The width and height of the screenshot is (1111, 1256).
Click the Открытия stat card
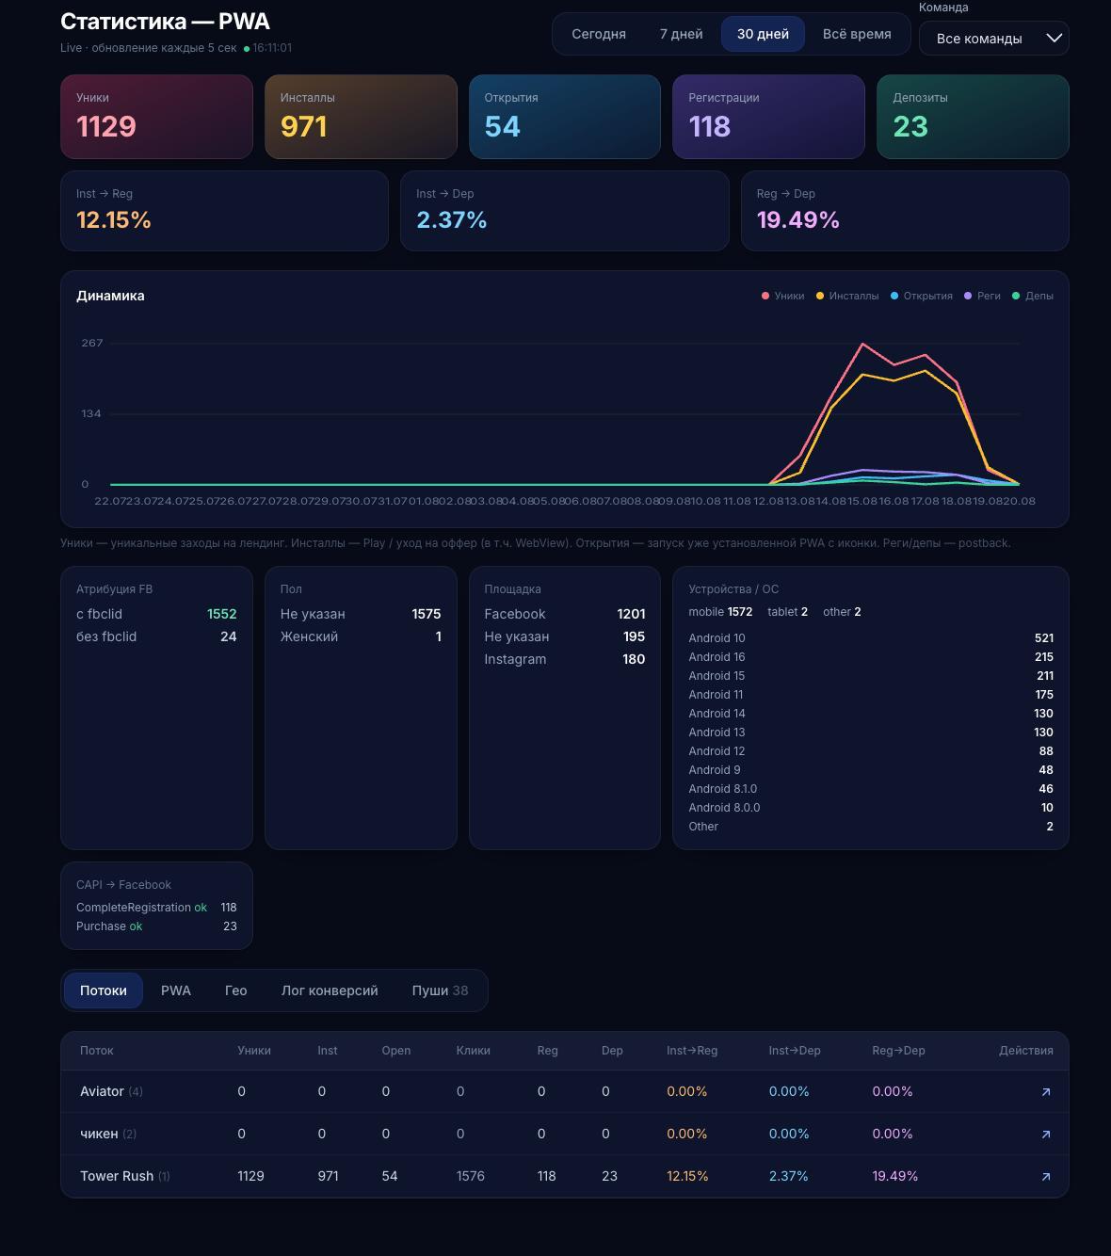click(x=565, y=117)
